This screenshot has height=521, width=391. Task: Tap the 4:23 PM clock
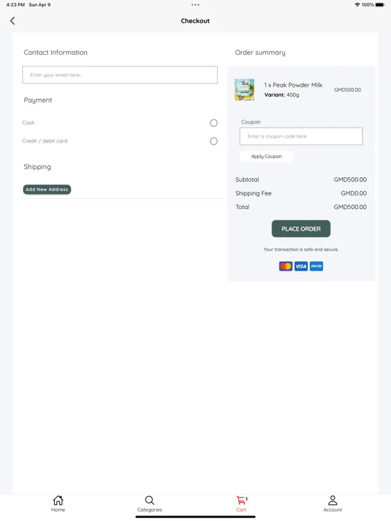click(x=16, y=5)
